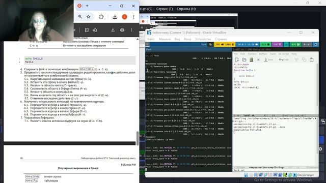Screen dimensions: 326x183
Task: Click Save button in Emacs toolbar
Action: [x=268, y=60]
